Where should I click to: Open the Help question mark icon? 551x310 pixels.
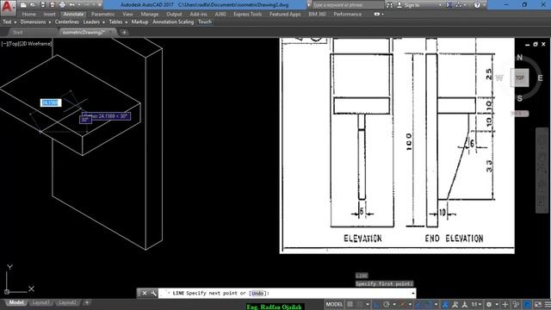(477, 5)
